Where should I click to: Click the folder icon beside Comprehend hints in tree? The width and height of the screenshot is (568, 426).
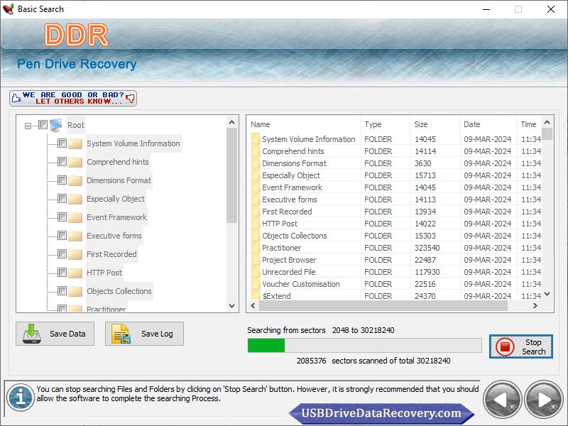click(x=75, y=162)
